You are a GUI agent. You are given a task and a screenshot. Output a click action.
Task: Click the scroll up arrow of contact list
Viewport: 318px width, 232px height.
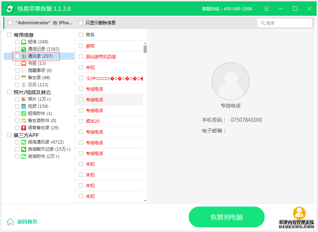[x=145, y=43]
